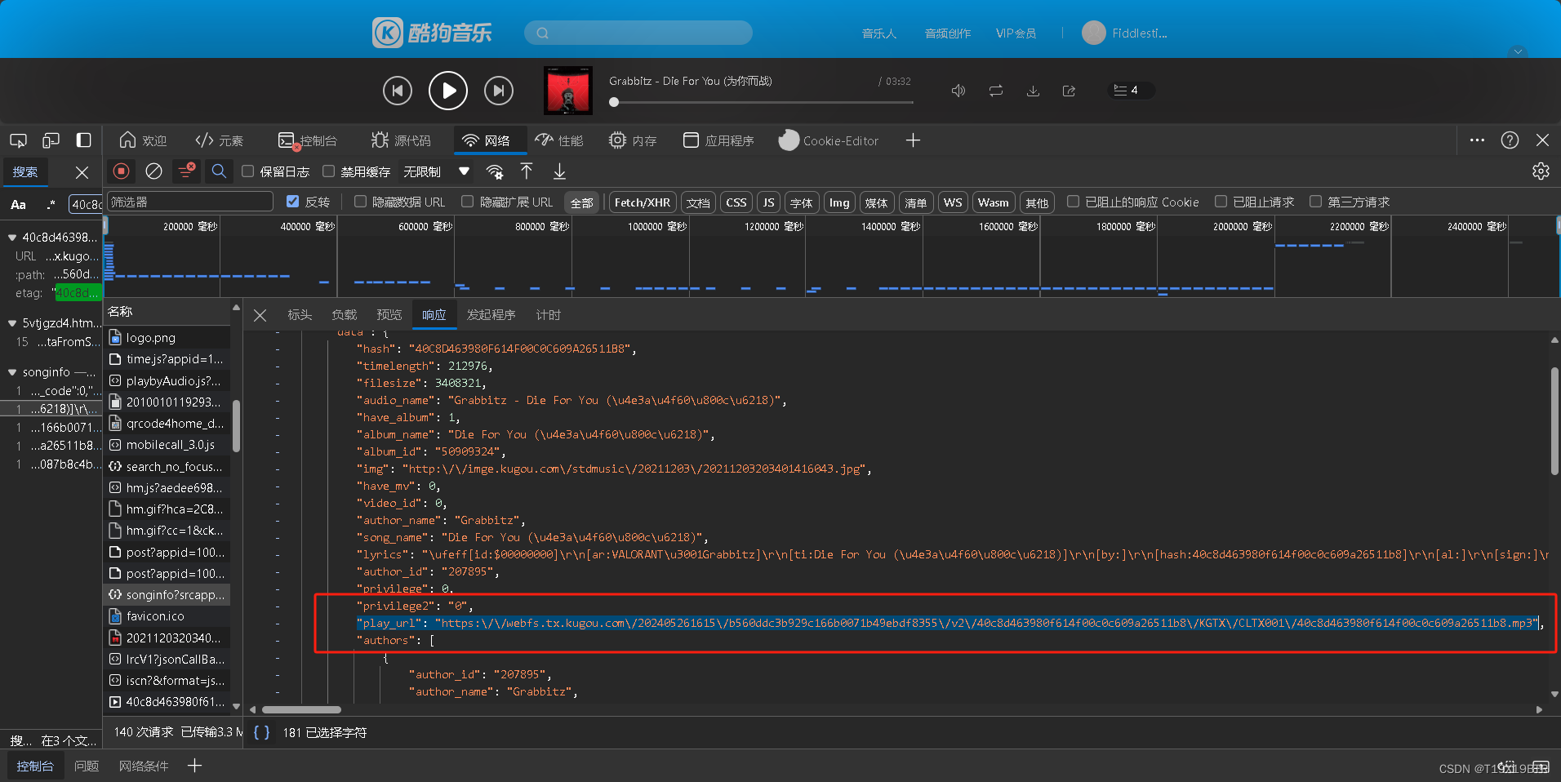Switch to the 元素 tab
1561x782 pixels.
(x=220, y=140)
